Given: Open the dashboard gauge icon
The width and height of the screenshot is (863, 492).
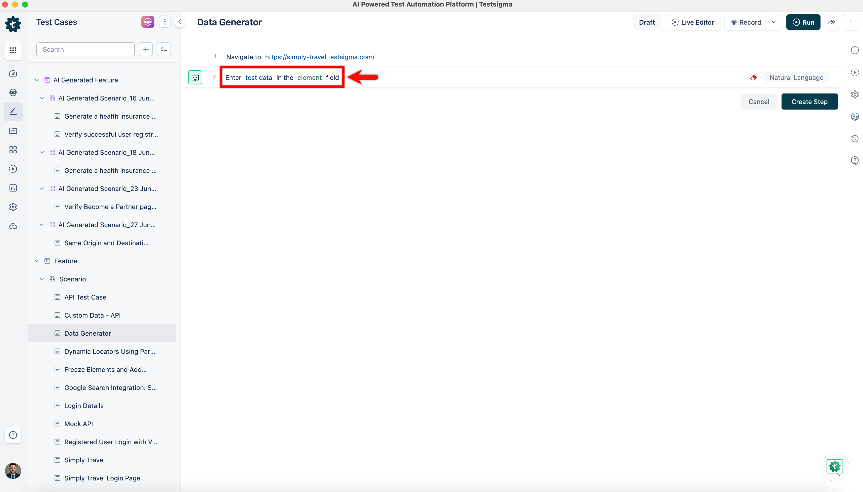Looking at the screenshot, I should pyautogui.click(x=13, y=73).
